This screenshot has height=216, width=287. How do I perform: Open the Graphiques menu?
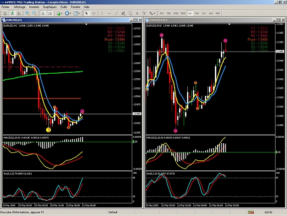(x=50, y=7)
